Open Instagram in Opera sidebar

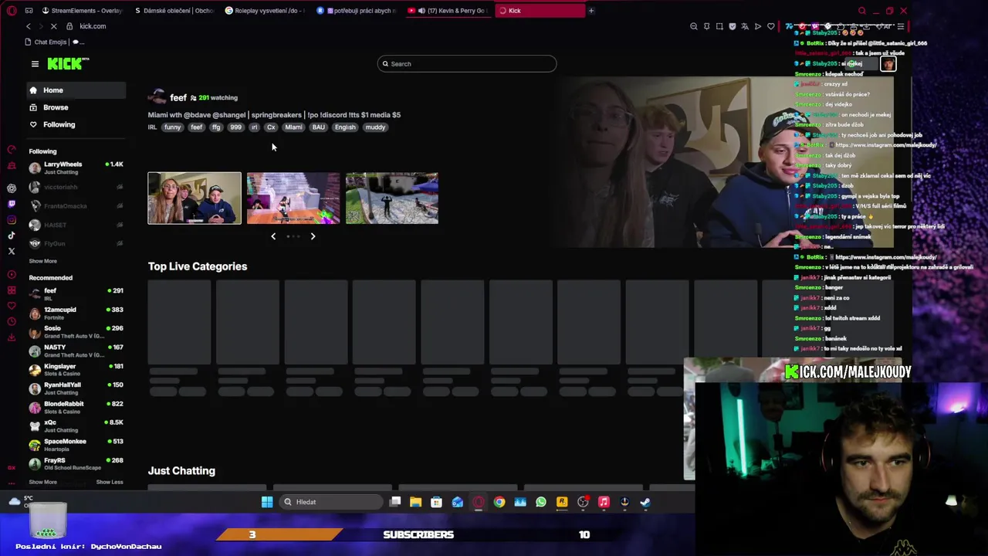tap(12, 220)
